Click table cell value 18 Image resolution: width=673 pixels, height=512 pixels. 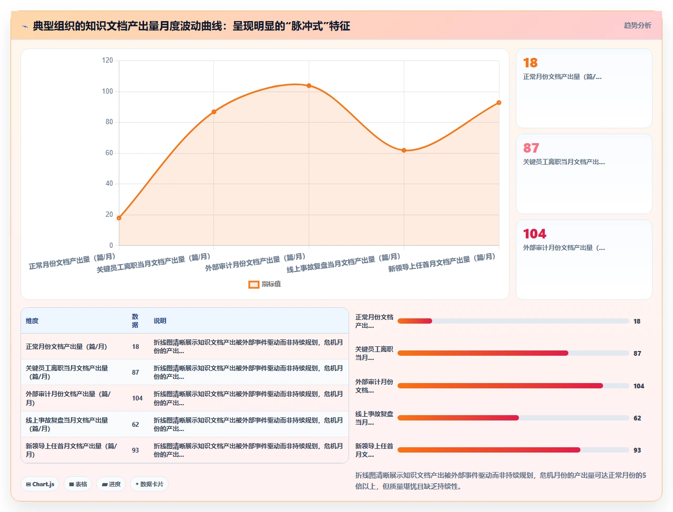click(136, 347)
